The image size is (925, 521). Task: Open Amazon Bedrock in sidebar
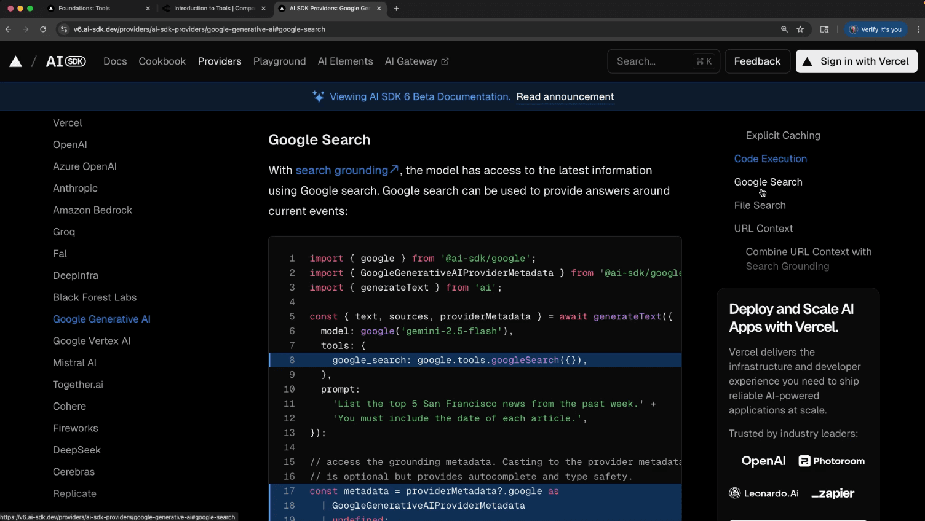click(x=92, y=210)
